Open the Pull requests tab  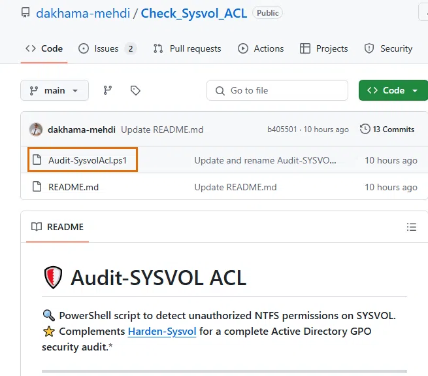click(x=188, y=48)
